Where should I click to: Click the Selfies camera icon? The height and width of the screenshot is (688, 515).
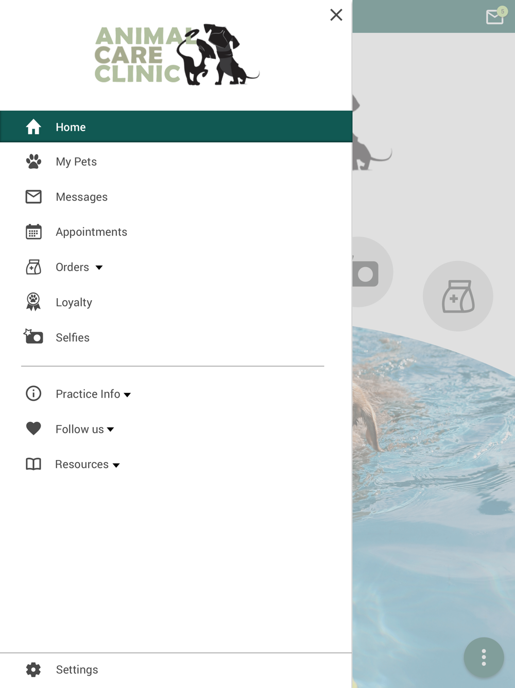[33, 337]
